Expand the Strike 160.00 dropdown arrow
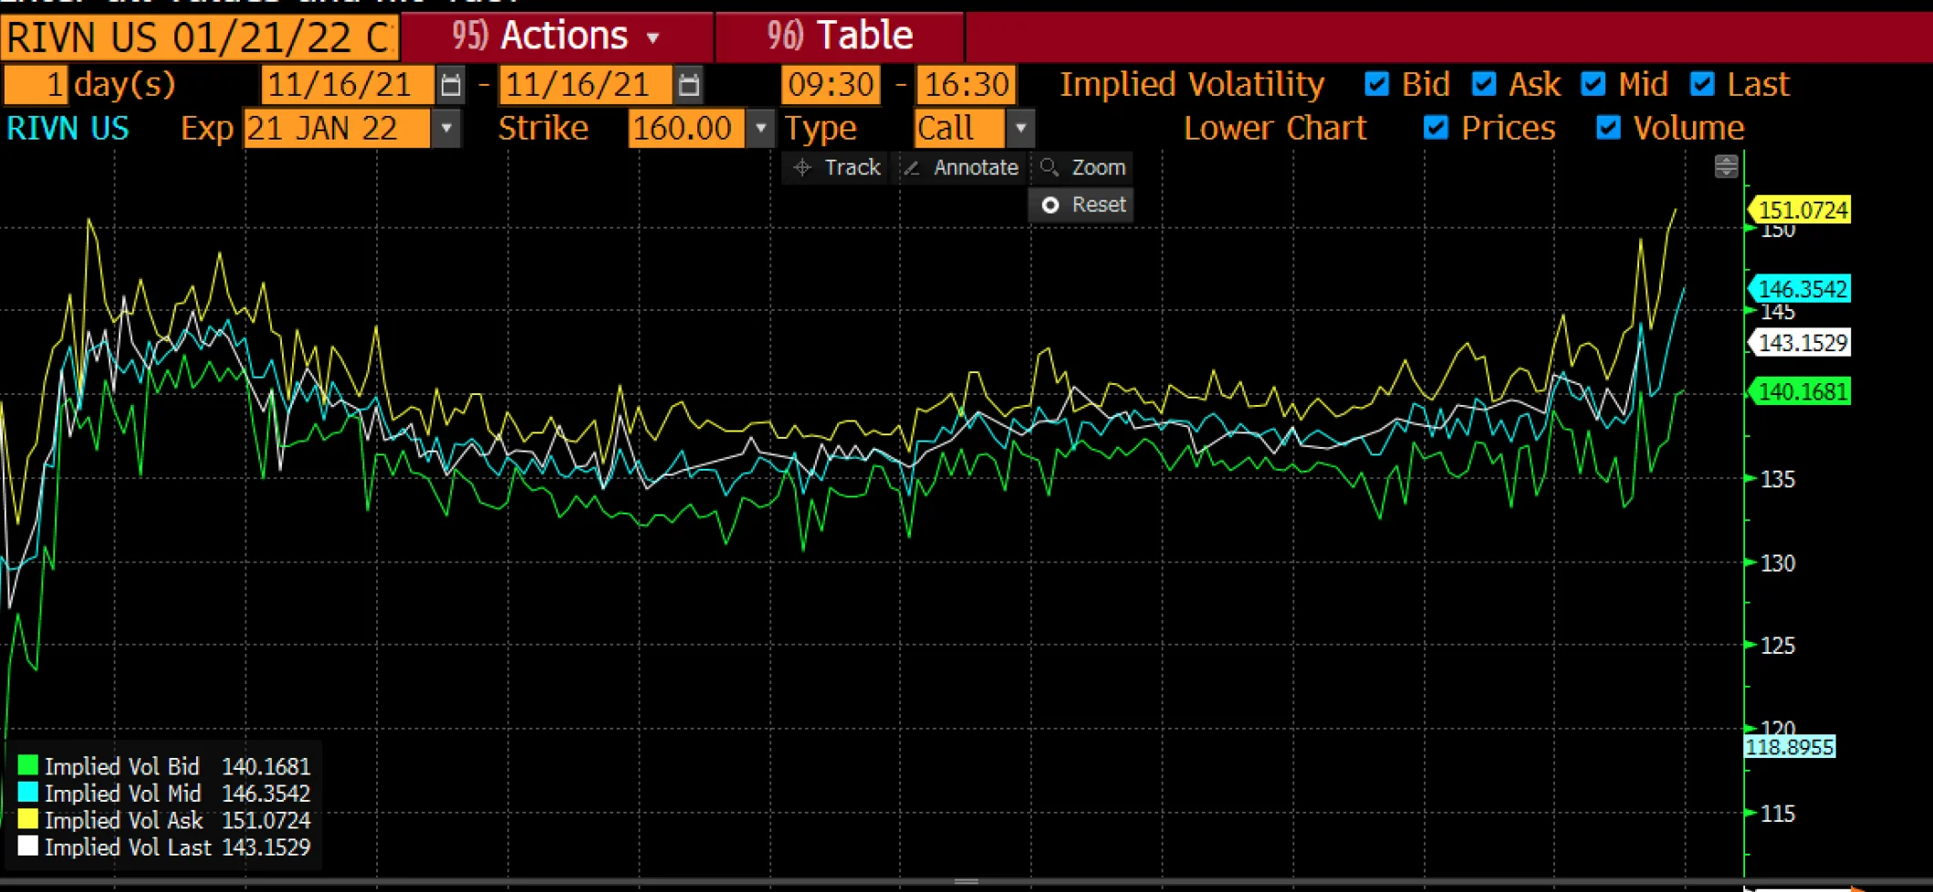This screenshot has height=892, width=1933. click(x=760, y=129)
